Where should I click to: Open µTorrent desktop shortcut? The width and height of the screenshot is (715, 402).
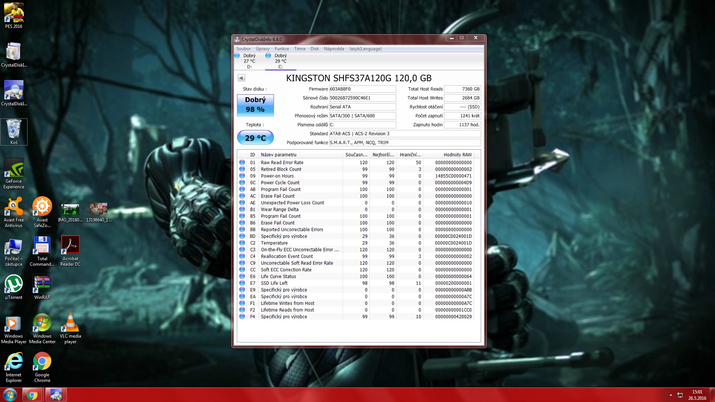[x=14, y=287]
